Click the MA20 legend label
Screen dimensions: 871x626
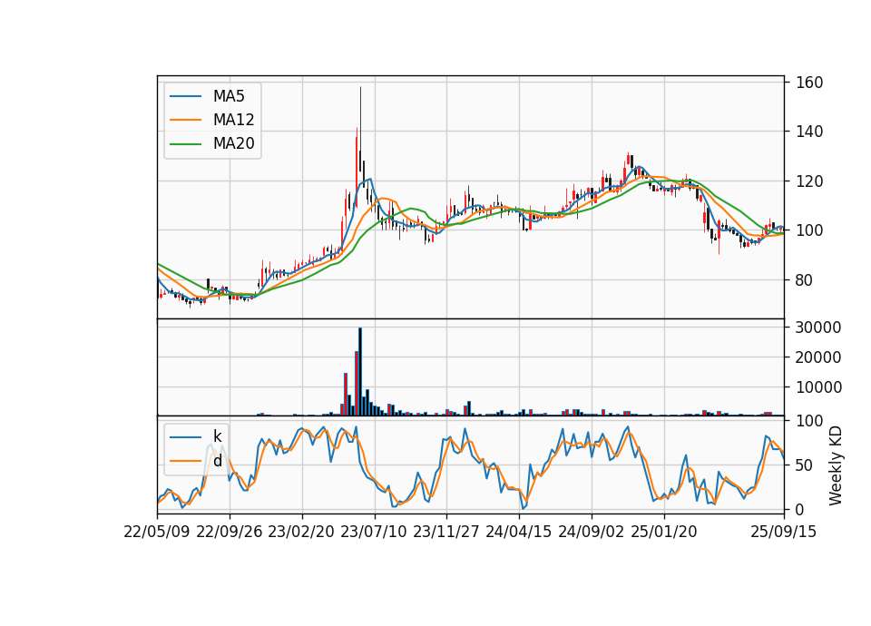coord(233,143)
